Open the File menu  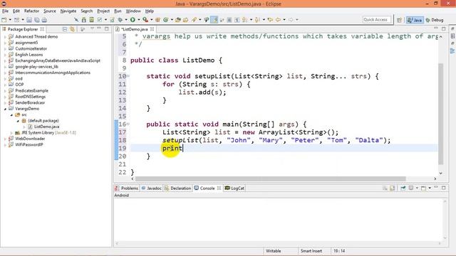coord(5,11)
